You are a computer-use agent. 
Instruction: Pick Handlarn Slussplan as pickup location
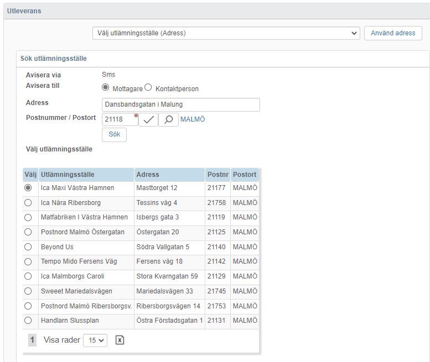click(28, 321)
